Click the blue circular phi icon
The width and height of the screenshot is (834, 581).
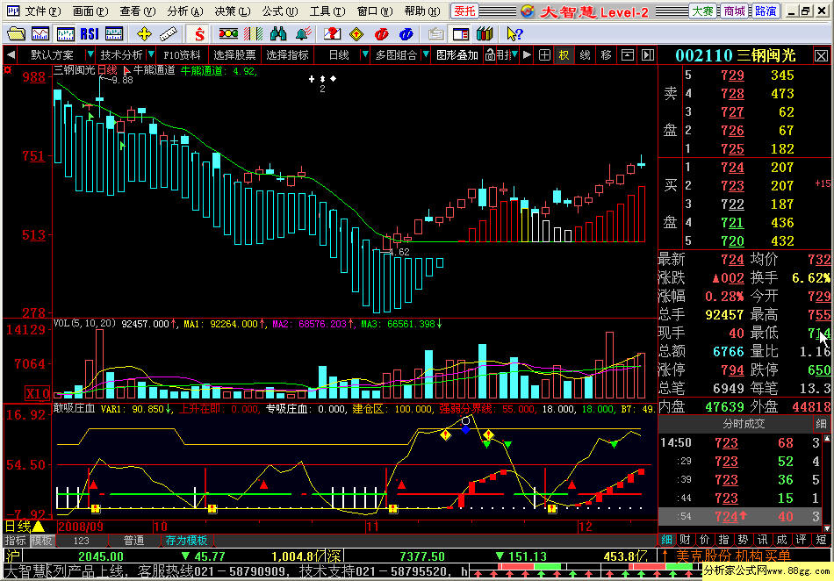[x=406, y=34]
